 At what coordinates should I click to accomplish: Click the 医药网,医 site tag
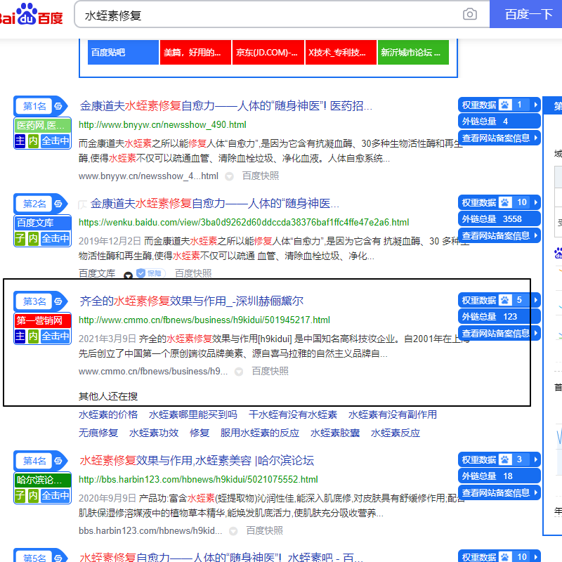(x=42, y=126)
